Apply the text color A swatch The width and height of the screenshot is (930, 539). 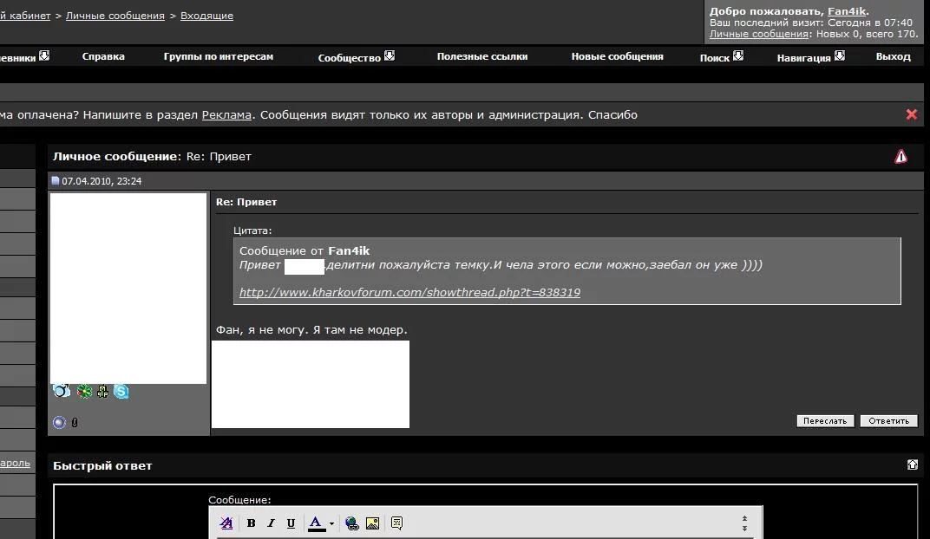coord(317,523)
